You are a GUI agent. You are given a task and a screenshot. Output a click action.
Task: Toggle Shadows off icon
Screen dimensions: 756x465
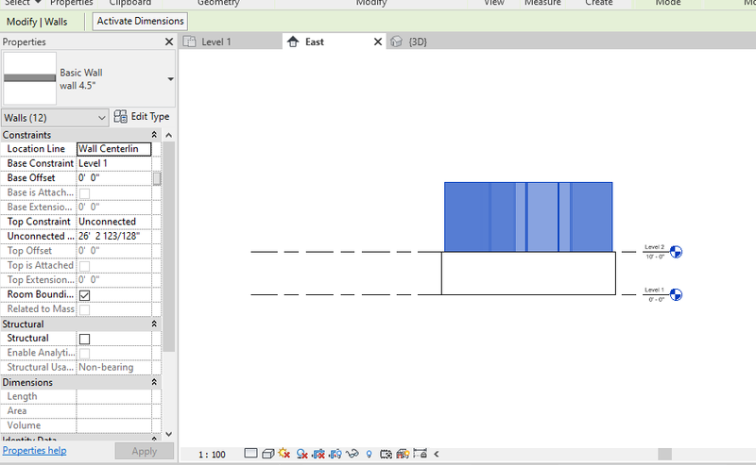[x=301, y=454]
